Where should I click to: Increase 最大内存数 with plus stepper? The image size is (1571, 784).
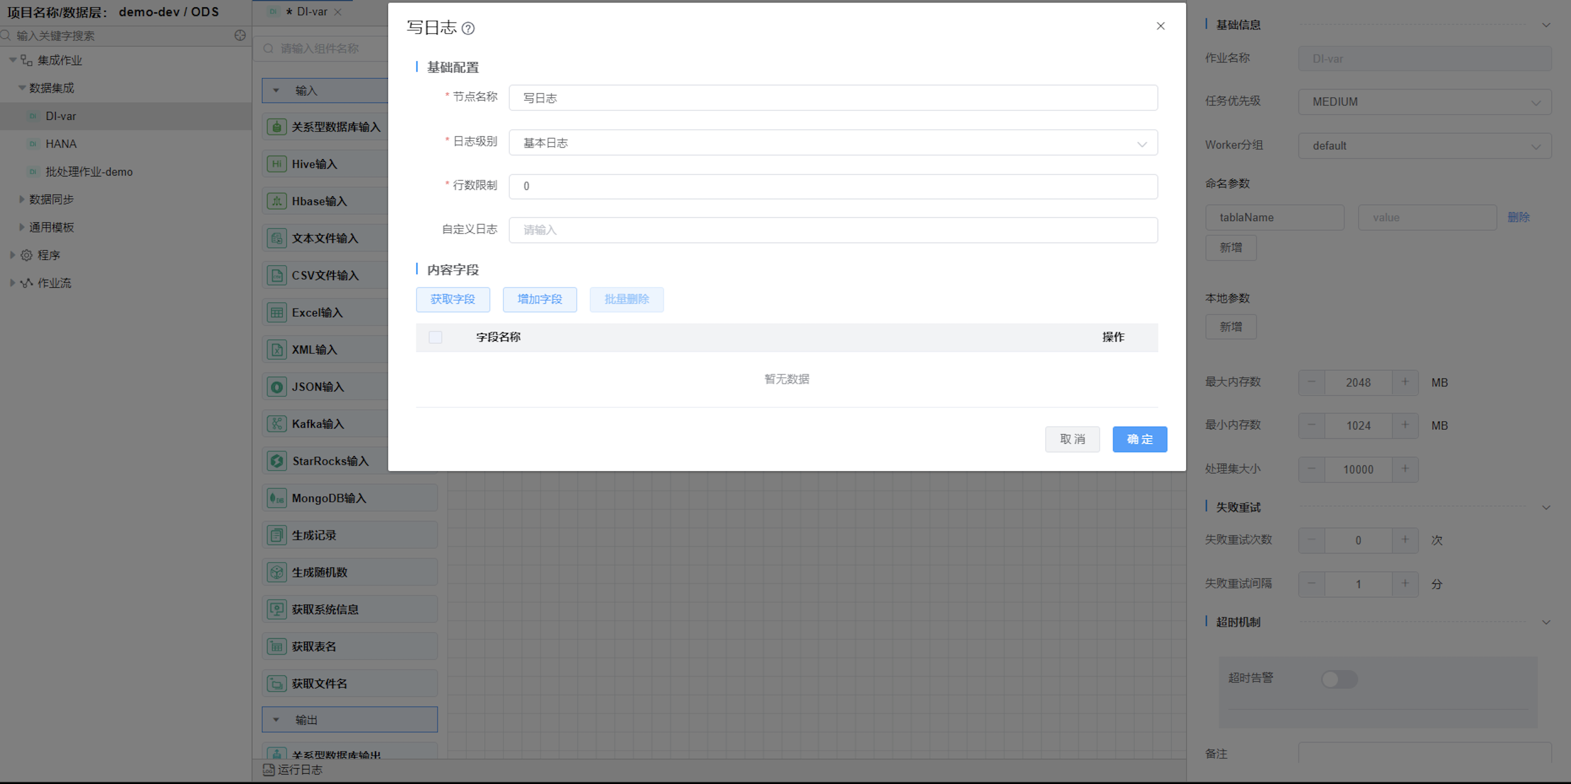pos(1405,382)
